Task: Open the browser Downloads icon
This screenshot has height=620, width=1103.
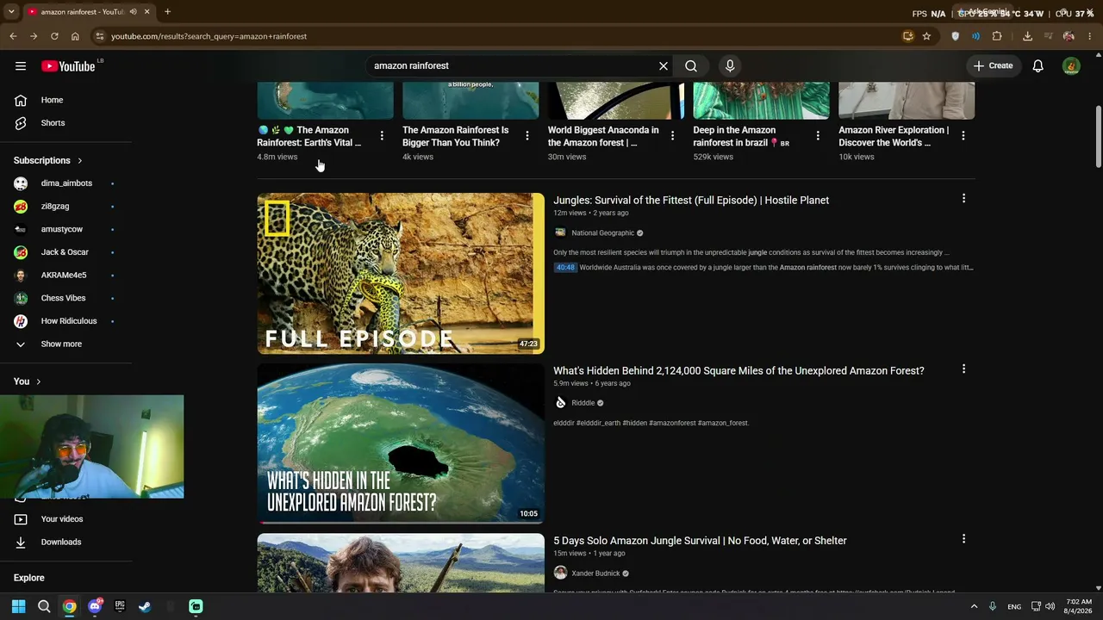Action: [1027, 36]
